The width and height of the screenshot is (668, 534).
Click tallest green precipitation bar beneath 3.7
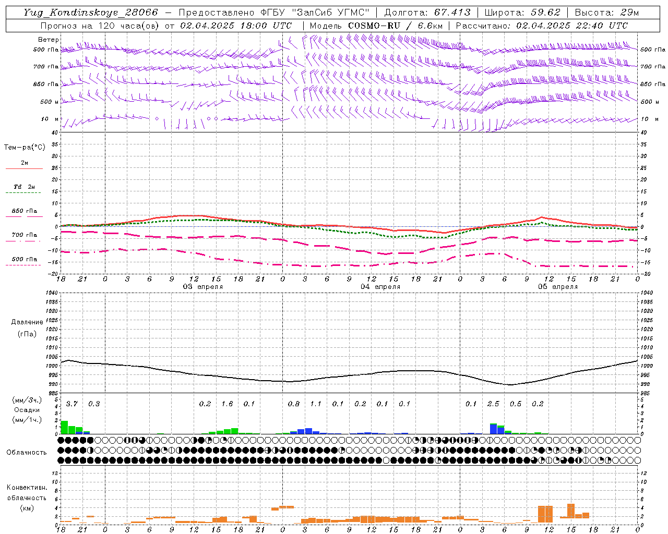pos(65,427)
